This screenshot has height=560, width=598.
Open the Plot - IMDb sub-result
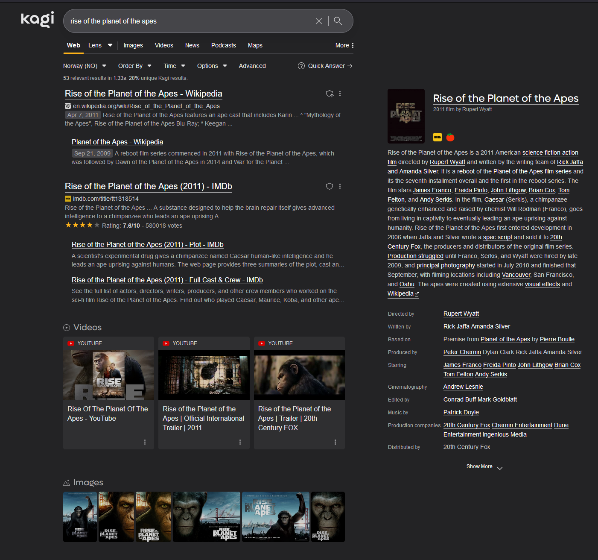pyautogui.click(x=148, y=244)
